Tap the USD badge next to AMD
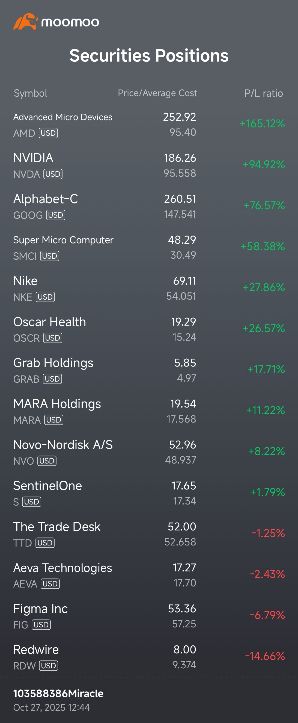Image resolution: width=298 pixels, height=723 pixels. tap(48, 133)
